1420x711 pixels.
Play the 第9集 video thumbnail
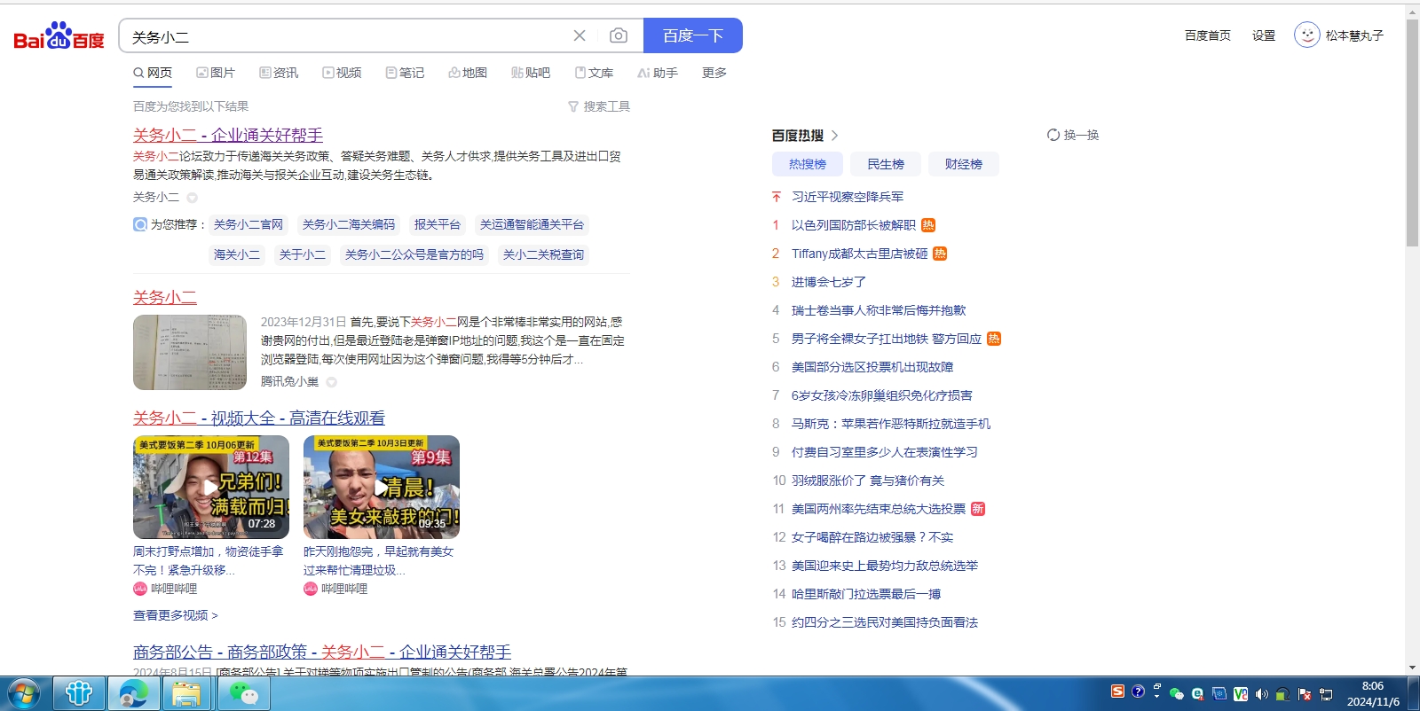[x=382, y=487]
